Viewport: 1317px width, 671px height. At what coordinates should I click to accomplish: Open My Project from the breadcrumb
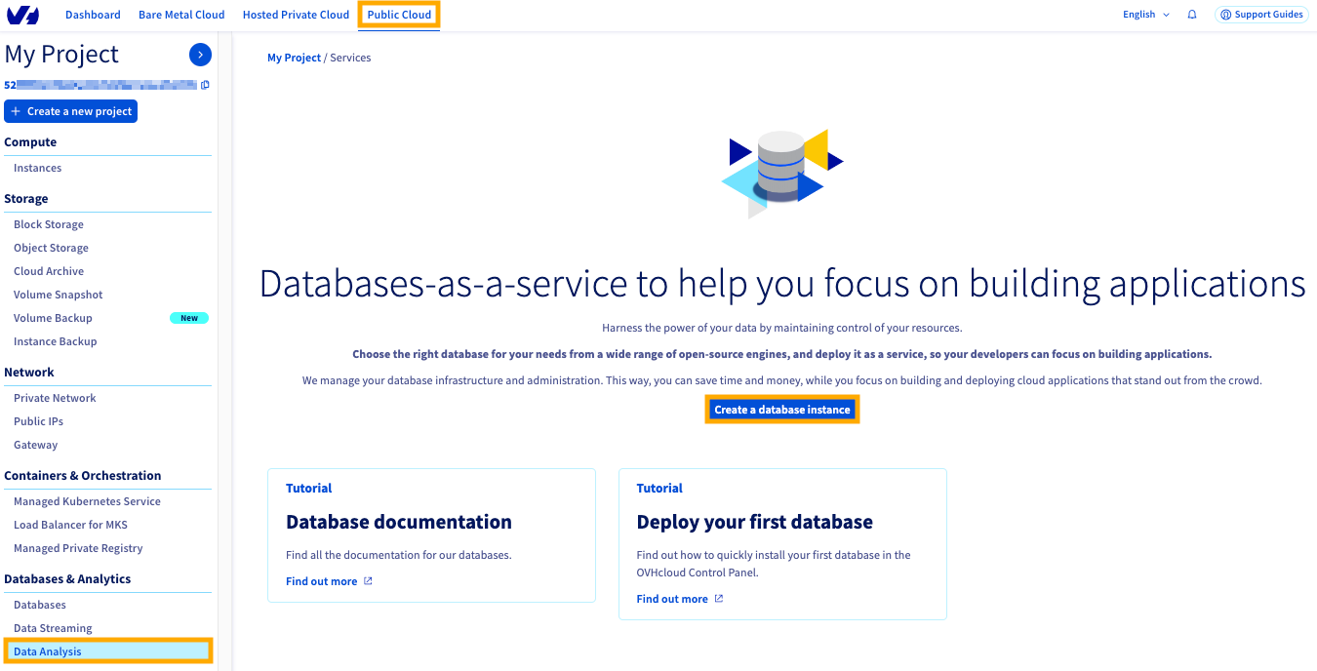pyautogui.click(x=294, y=58)
